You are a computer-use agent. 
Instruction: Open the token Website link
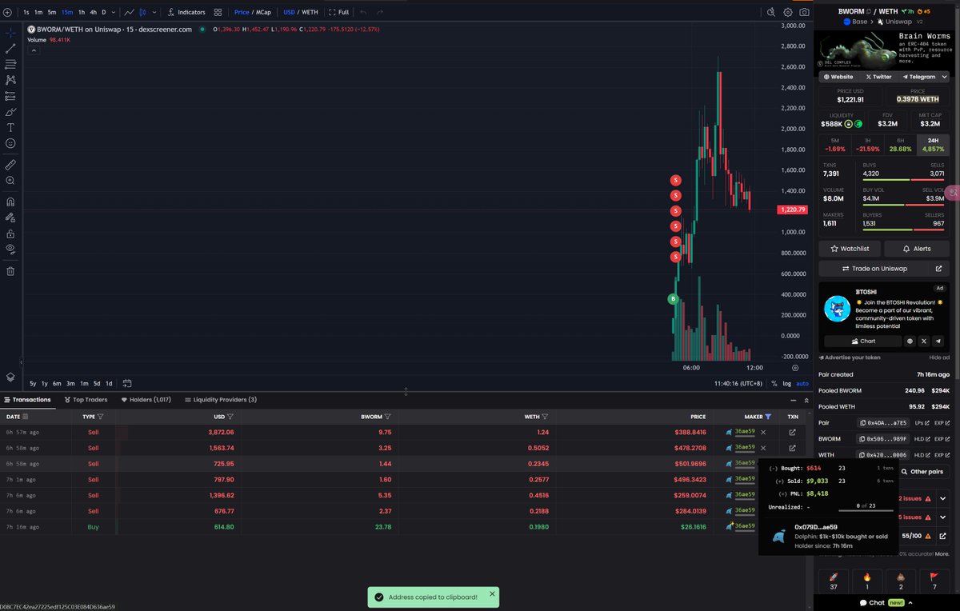(838, 77)
